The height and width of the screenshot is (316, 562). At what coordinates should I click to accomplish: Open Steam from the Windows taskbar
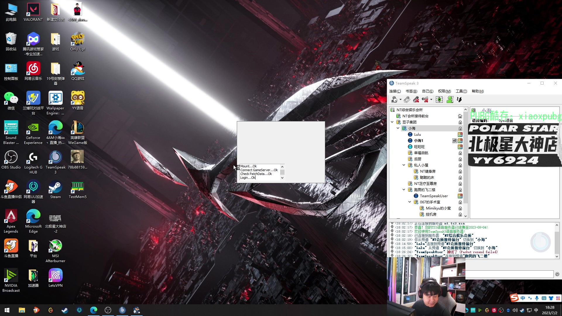pos(65,310)
